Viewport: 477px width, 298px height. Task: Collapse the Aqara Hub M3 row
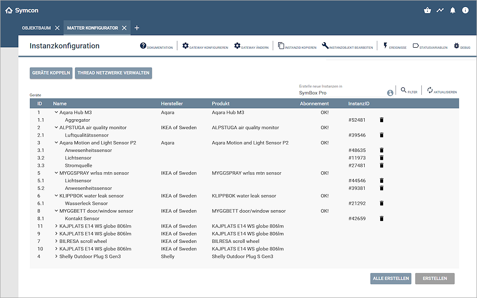point(56,113)
